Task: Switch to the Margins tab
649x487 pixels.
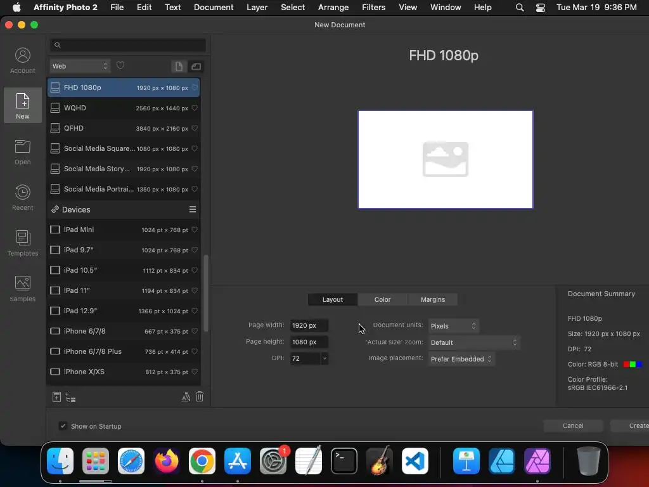Action: coord(433,299)
